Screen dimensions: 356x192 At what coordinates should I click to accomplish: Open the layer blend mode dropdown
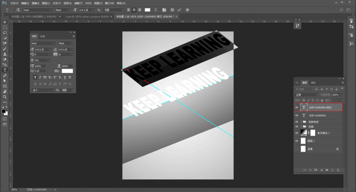pyautogui.click(x=307, y=95)
